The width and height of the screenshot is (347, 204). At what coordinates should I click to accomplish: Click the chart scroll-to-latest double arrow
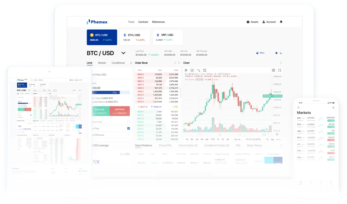click(x=267, y=129)
